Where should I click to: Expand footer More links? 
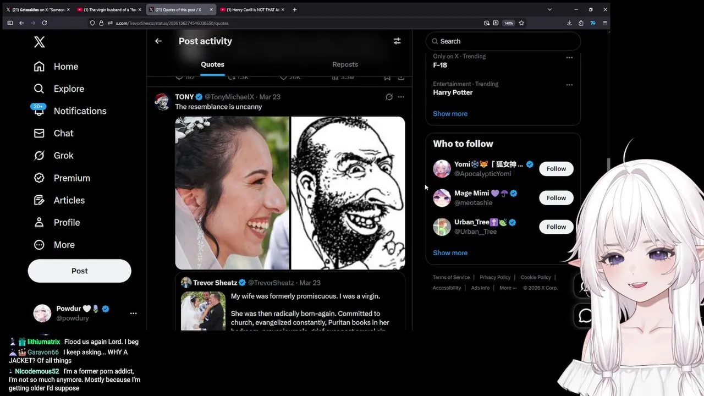(508, 288)
